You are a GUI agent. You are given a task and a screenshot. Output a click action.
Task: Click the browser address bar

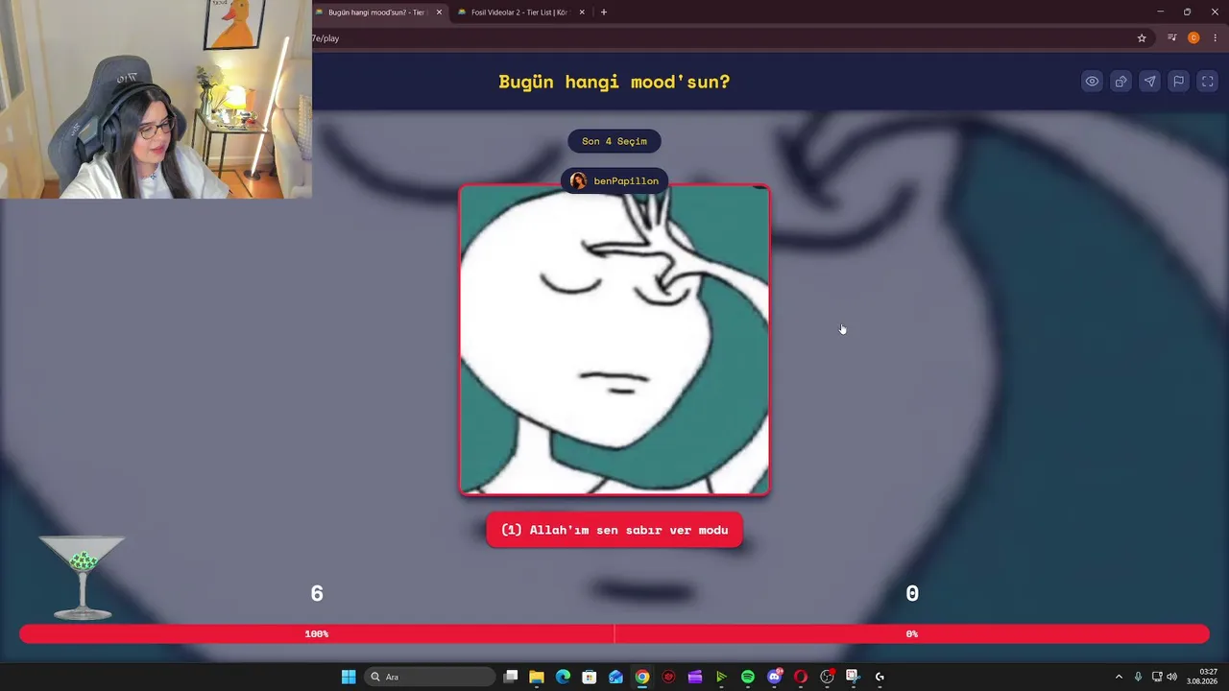point(720,38)
